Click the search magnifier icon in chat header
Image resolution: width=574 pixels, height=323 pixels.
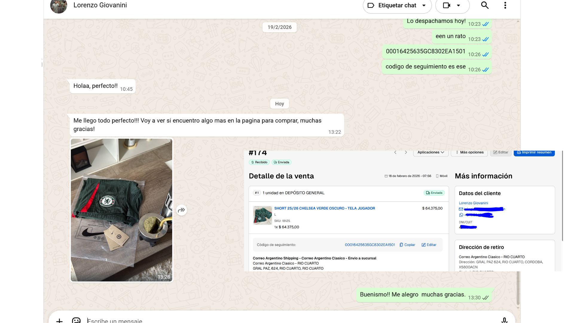pyautogui.click(x=485, y=5)
